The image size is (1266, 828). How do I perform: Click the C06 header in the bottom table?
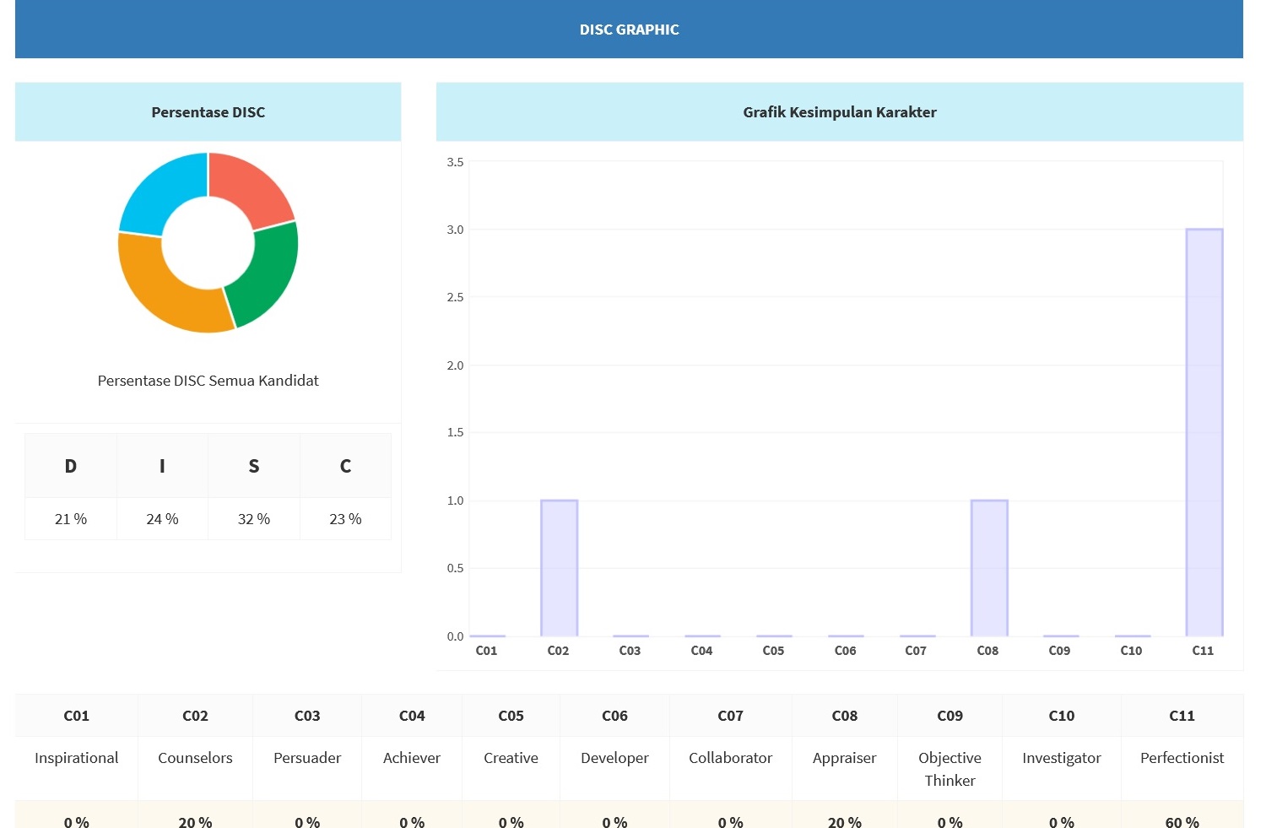[614, 716]
